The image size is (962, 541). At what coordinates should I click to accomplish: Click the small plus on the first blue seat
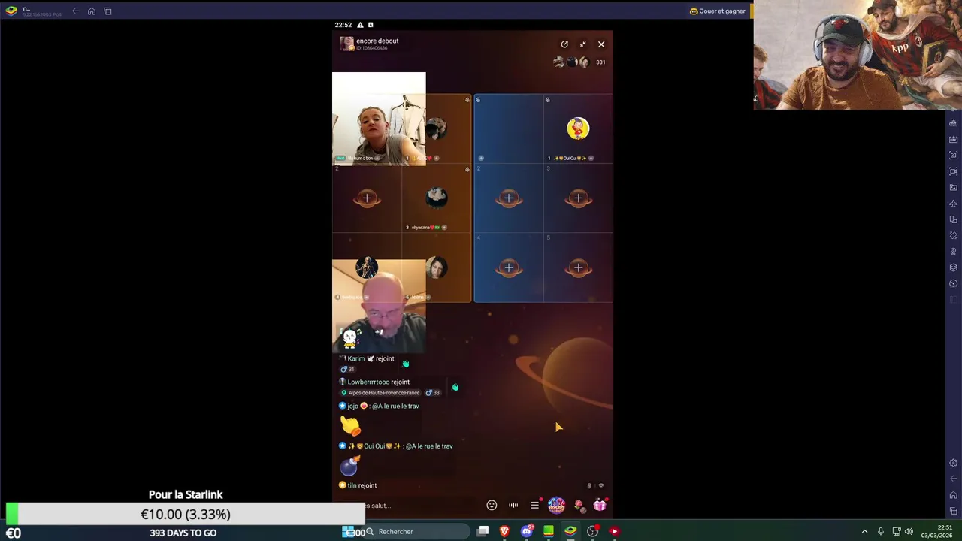(x=481, y=159)
